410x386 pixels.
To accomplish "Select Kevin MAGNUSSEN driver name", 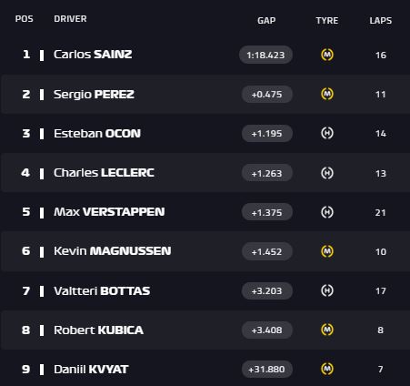I will (113, 251).
